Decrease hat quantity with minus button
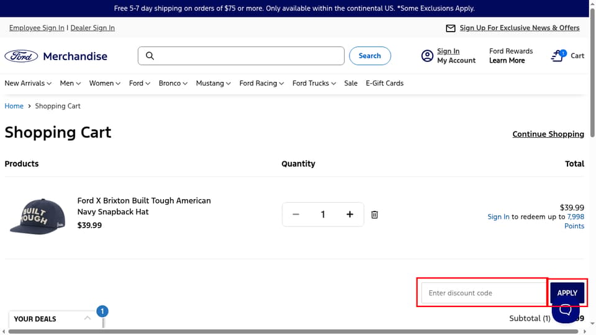This screenshot has height=335, width=596. click(296, 215)
